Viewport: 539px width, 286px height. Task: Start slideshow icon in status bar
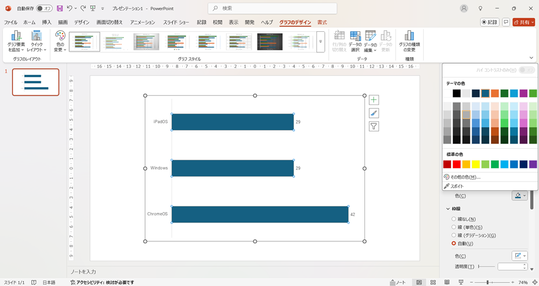(461, 282)
